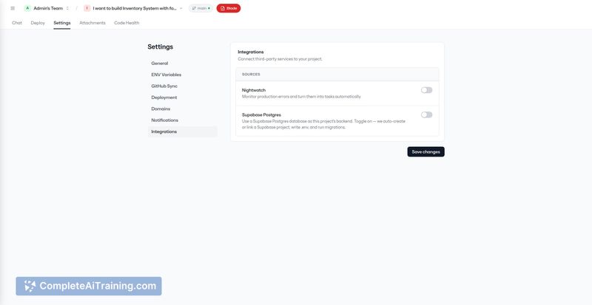Image resolution: width=592 pixels, height=305 pixels.
Task: Open General settings section
Action: pos(183,64)
